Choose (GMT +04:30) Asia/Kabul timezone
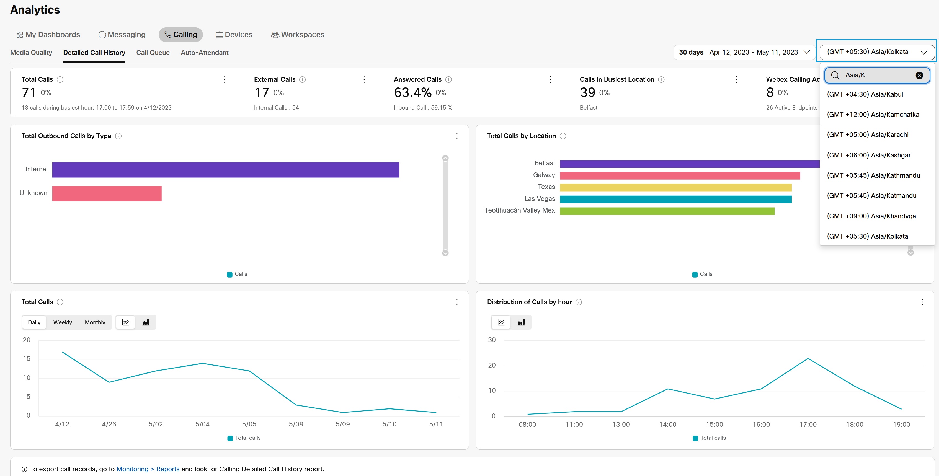This screenshot has width=939, height=476. point(877,94)
